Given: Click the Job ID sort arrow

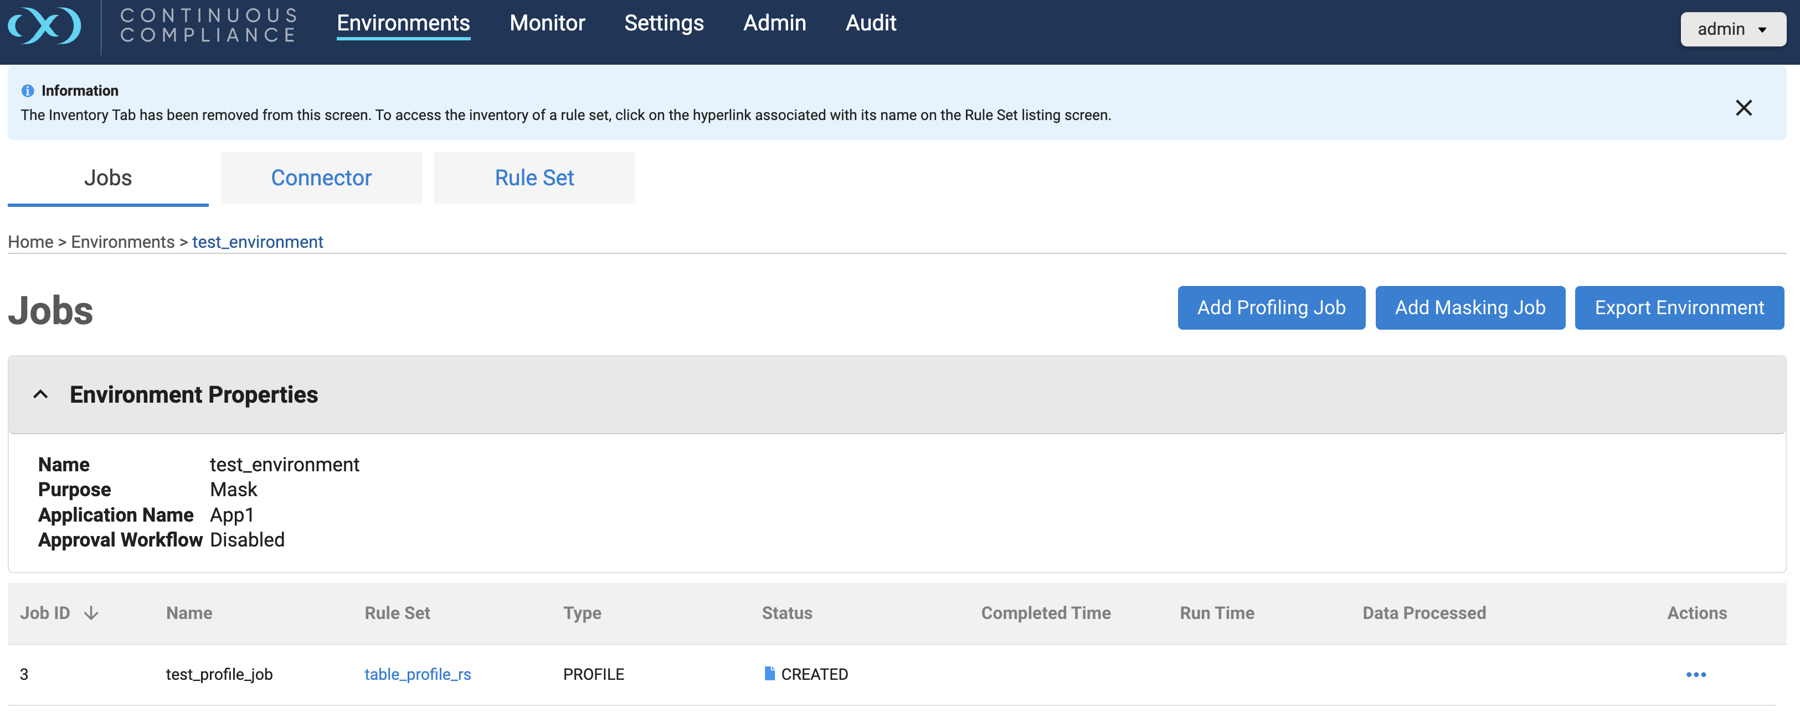Looking at the screenshot, I should pos(91,613).
